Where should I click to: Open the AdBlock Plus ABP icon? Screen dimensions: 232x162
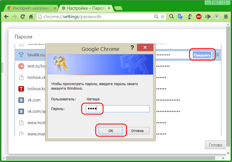(x=199, y=16)
